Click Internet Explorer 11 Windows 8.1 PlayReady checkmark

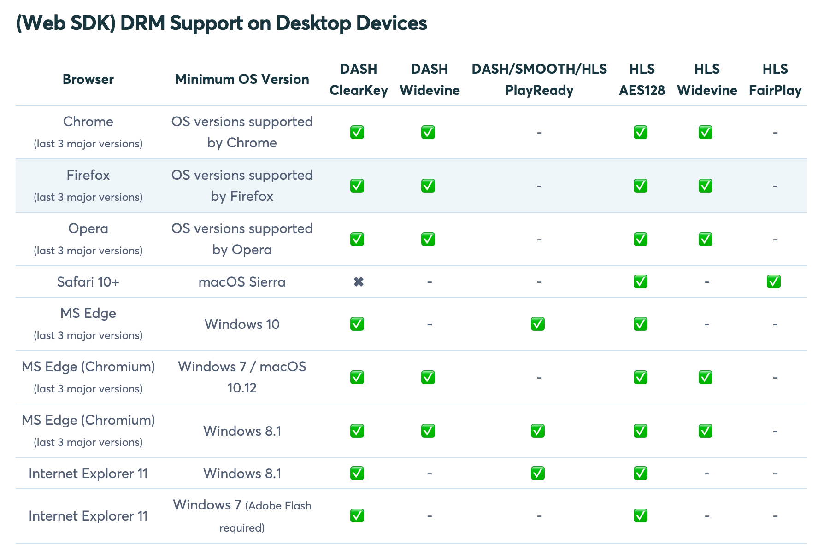tap(538, 473)
